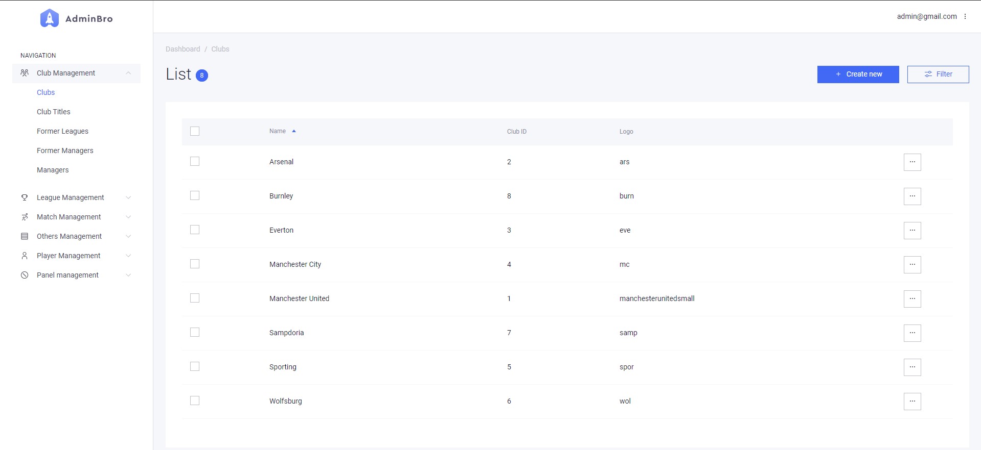
Task: Select the Sporting row checkbox
Action: [195, 366]
